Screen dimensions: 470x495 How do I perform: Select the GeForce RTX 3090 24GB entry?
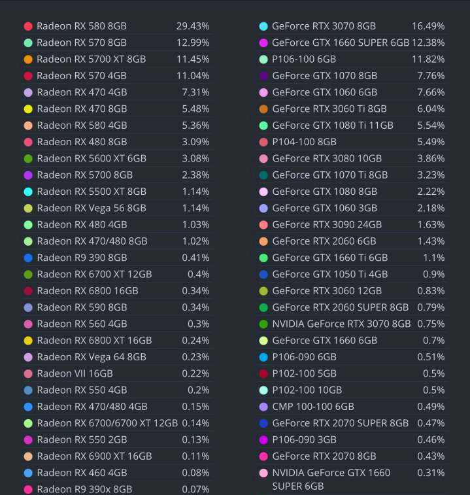point(327,224)
